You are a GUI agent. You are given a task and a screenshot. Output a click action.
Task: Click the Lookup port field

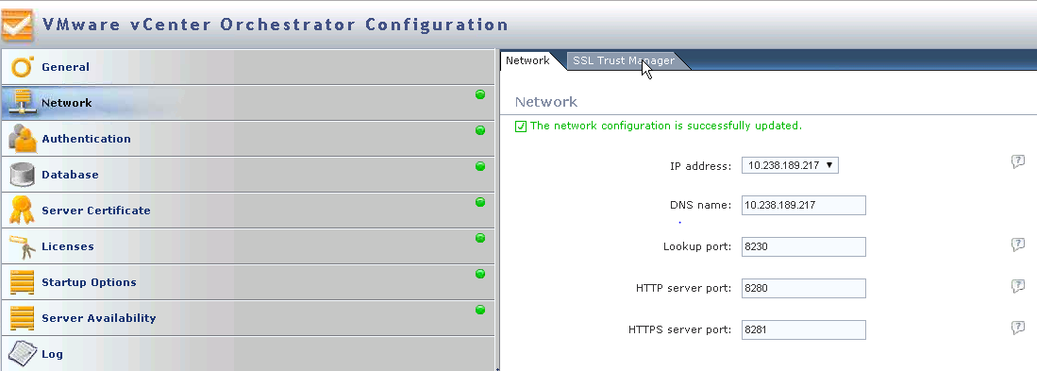pyautogui.click(x=804, y=246)
